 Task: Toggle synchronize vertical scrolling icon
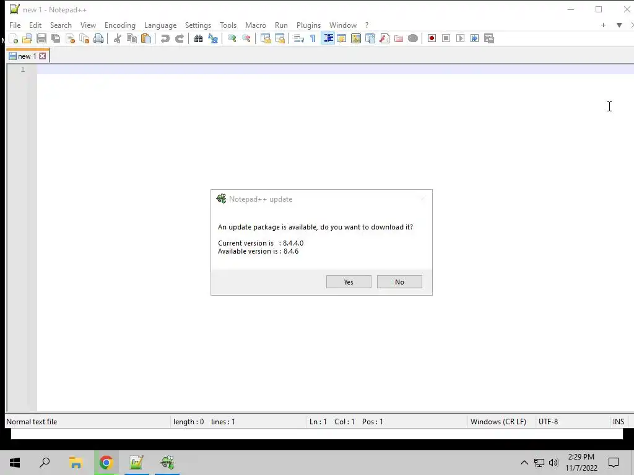265,38
